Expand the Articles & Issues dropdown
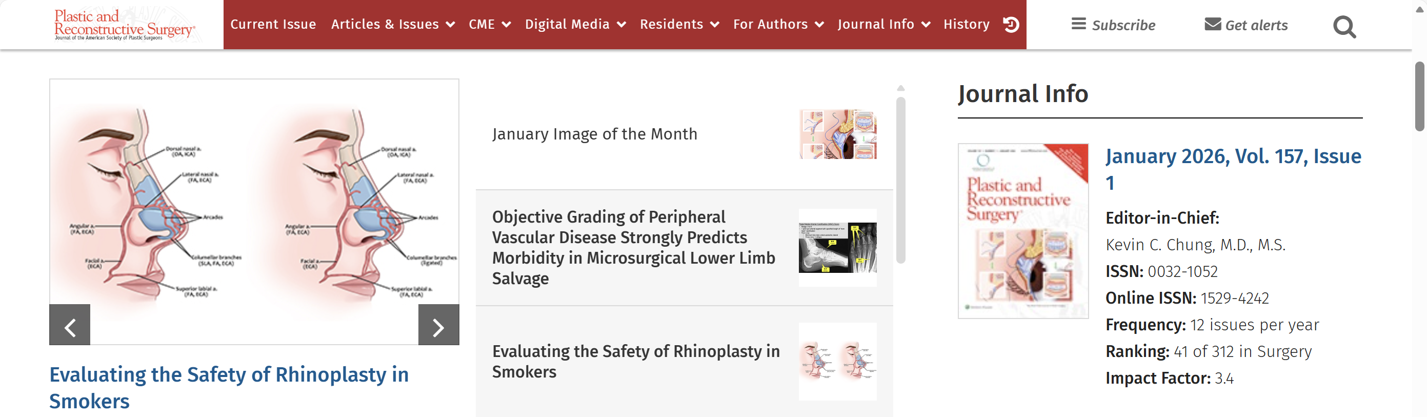1427x417 pixels. pos(450,25)
